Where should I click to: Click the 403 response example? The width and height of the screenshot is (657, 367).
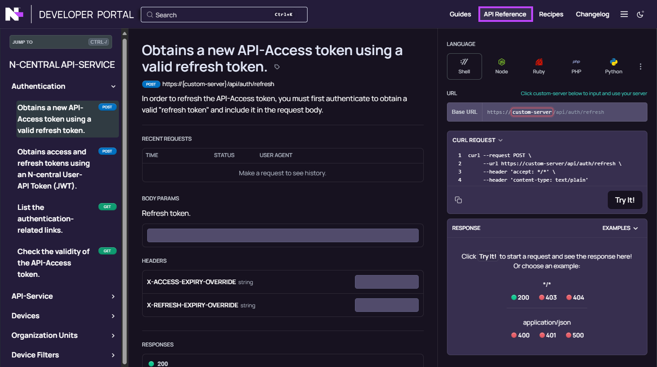click(x=548, y=297)
